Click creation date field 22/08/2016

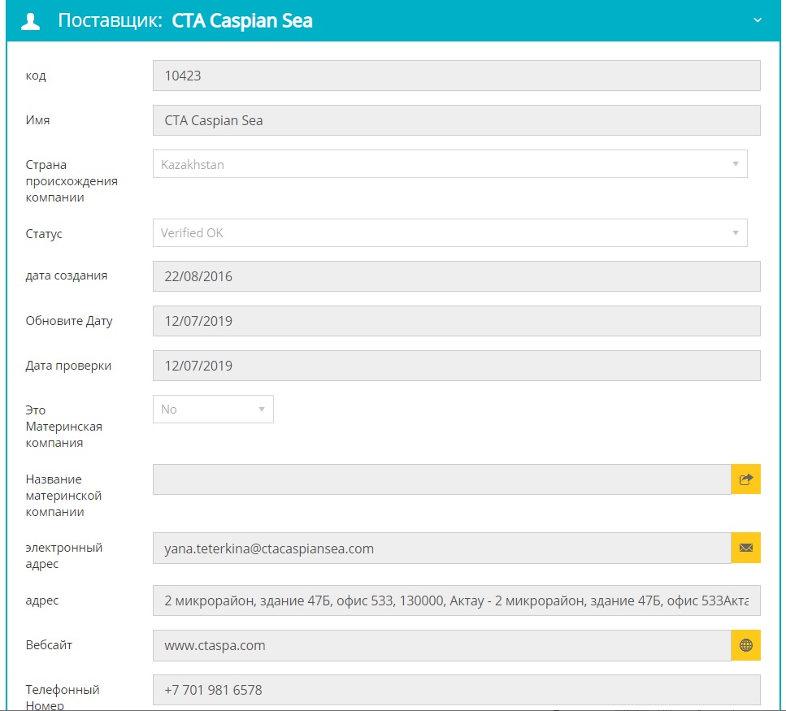click(457, 276)
